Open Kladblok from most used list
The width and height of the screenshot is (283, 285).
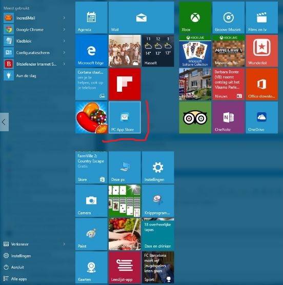[x=34, y=41]
